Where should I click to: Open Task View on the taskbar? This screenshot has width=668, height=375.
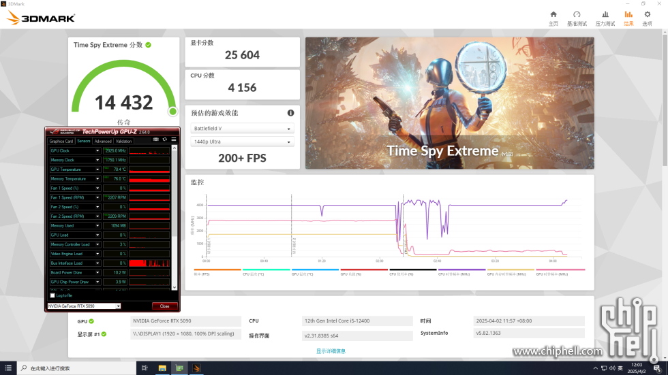tap(145, 368)
